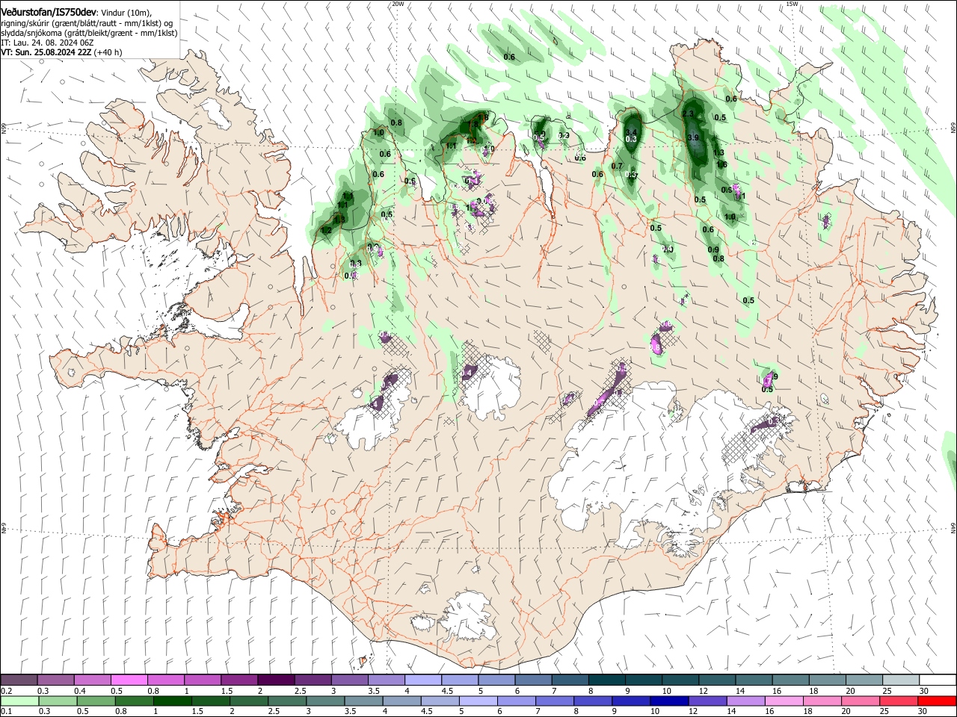Click the bright red 30 swatch in lower legend row
The height and width of the screenshot is (717, 957).
point(937,701)
